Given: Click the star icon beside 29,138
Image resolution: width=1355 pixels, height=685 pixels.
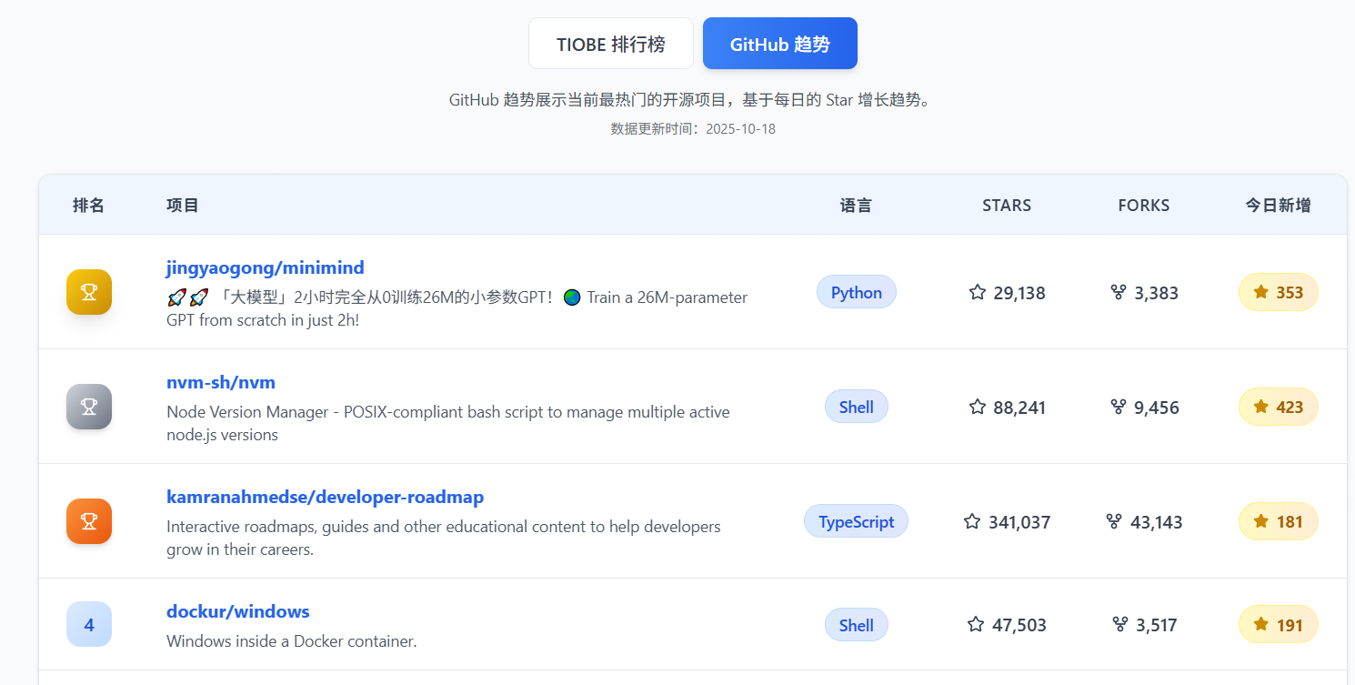Looking at the screenshot, I should pos(978,292).
